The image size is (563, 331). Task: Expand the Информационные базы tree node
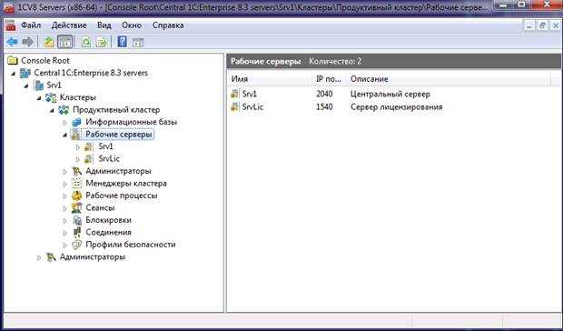point(65,123)
